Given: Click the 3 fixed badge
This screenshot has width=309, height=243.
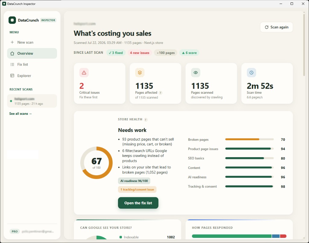Looking at the screenshot, I should (x=116, y=53).
